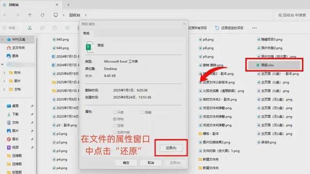This screenshot has width=310, height=174.
Task: Select the file 照片恢复2.png
Action: [270, 48]
